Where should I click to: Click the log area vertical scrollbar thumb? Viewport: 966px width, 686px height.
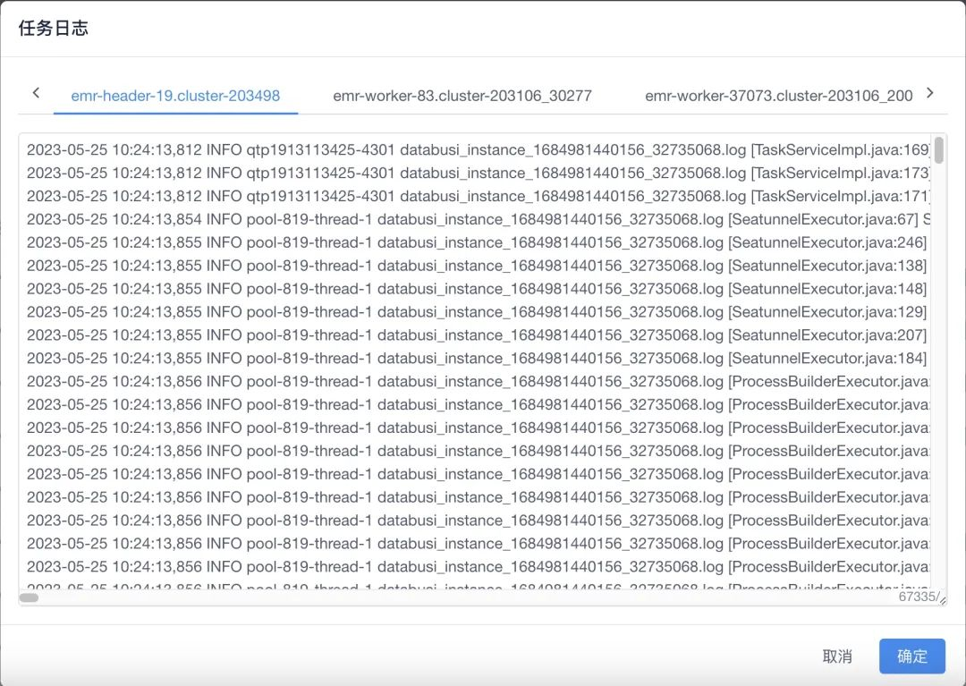click(x=939, y=150)
